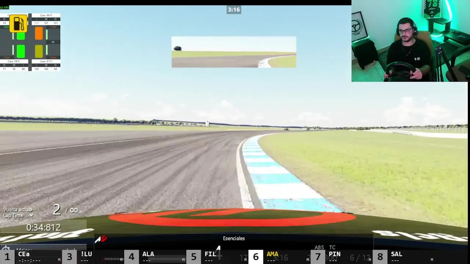Click the front-right tyre wear bar
The image size is (470, 264).
tap(47, 34)
